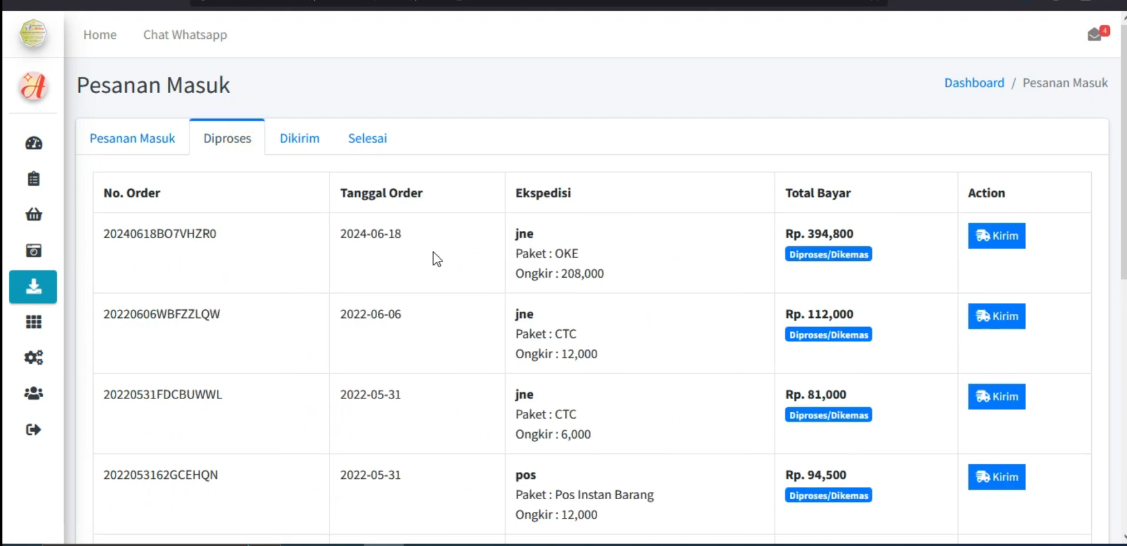Select the Diproses tab
The image size is (1127, 546).
pos(227,138)
